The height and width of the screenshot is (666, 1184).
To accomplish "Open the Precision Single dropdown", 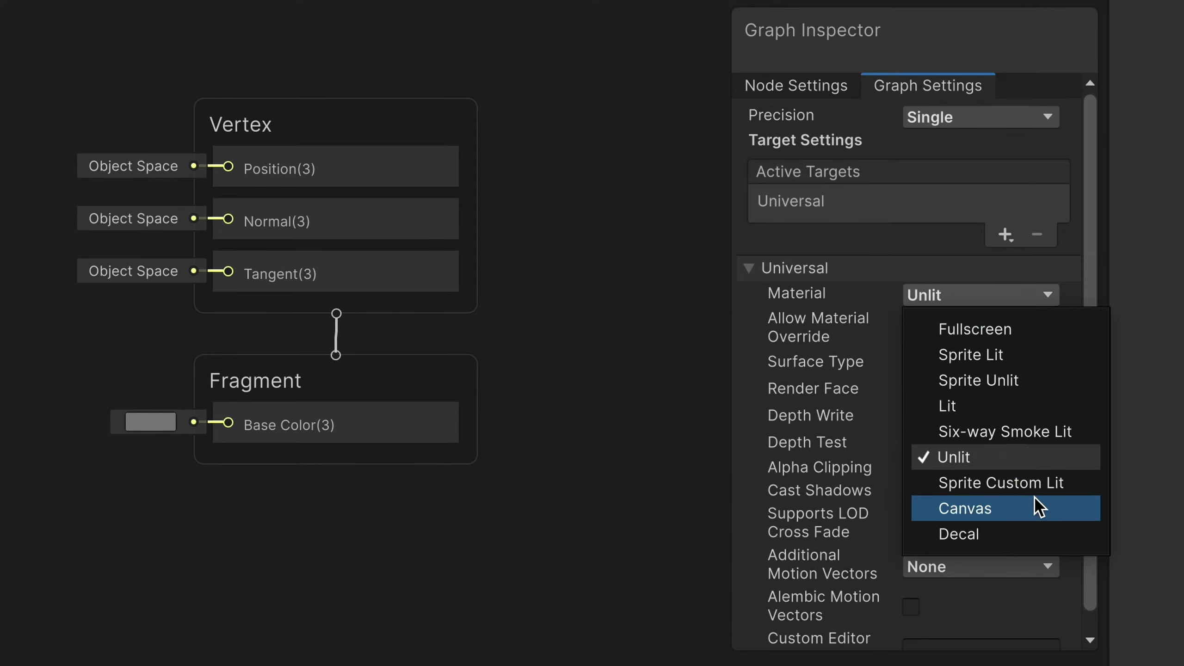I will [980, 117].
